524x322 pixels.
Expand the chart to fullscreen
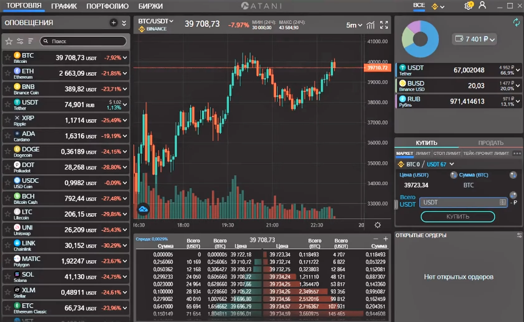click(384, 25)
